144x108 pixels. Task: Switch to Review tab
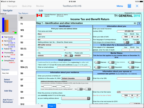pos(40,6)
